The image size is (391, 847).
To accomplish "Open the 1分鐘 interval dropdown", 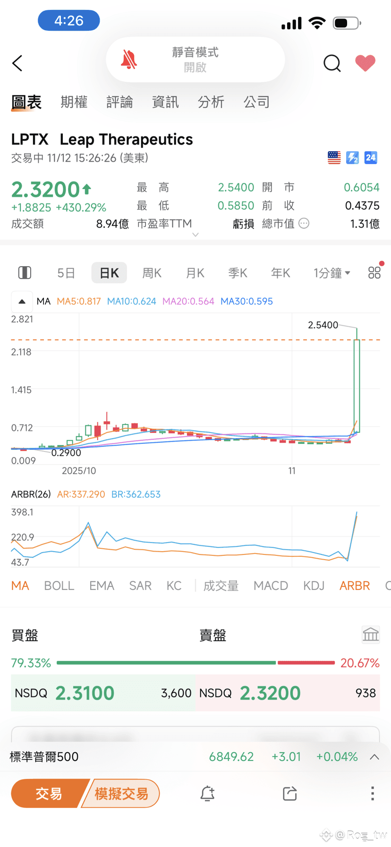I will (x=332, y=273).
